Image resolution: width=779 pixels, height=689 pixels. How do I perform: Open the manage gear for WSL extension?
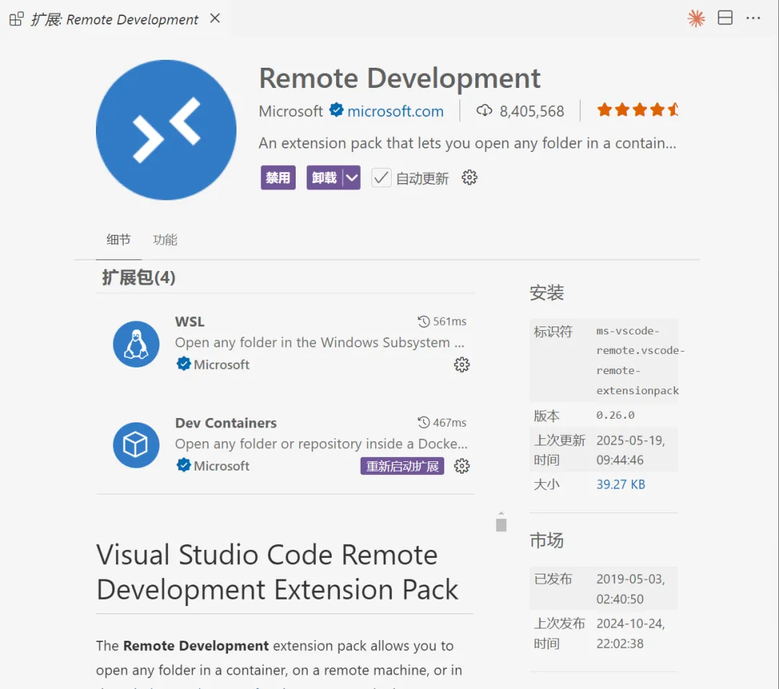[462, 365]
